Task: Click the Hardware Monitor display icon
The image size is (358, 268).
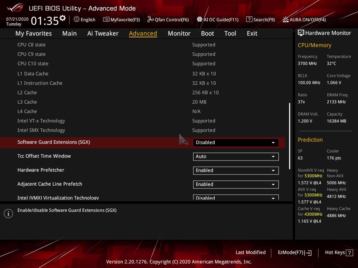Action: click(301, 33)
